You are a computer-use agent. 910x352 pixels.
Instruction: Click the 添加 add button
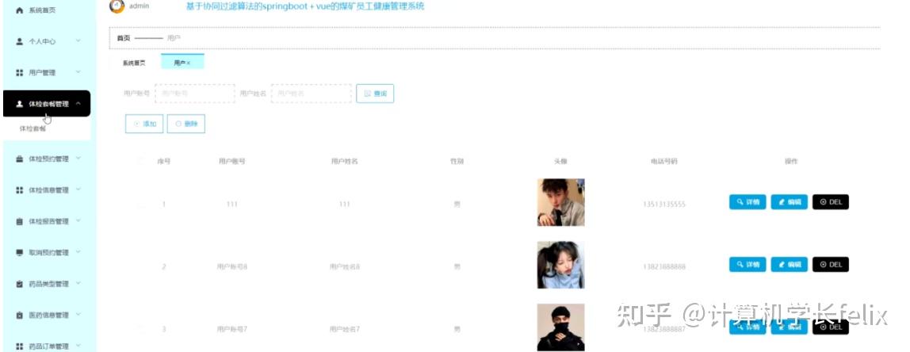(144, 124)
